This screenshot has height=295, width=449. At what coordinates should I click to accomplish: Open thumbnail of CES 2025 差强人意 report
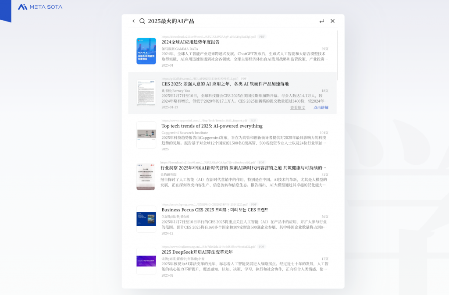tap(146, 93)
